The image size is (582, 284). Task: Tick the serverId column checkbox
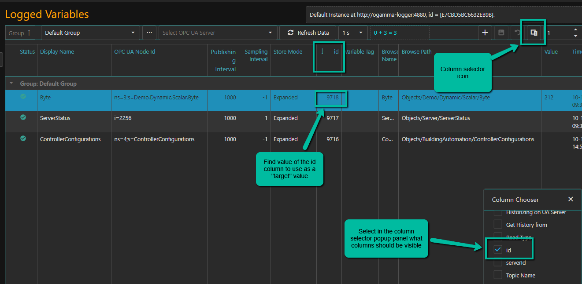pyautogui.click(x=498, y=262)
